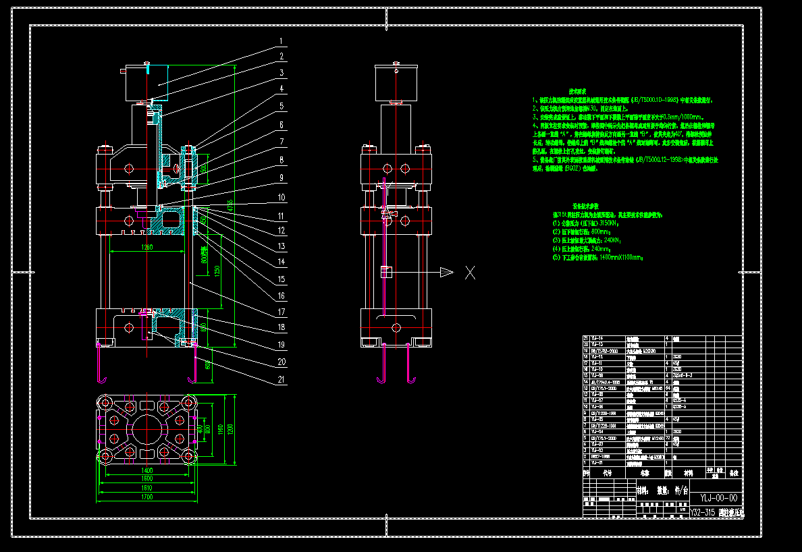This screenshot has width=802, height=552.
Task: Click the 代号 column header in parts list
Action: [x=607, y=473]
